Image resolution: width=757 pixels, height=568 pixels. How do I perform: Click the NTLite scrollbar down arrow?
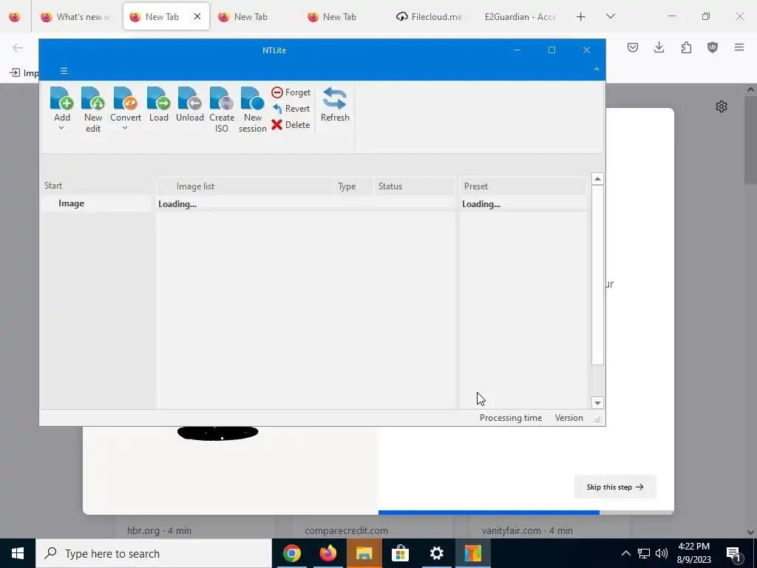(597, 403)
